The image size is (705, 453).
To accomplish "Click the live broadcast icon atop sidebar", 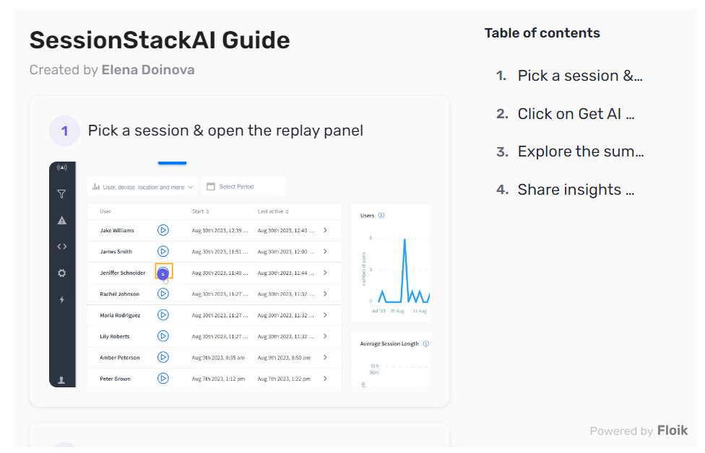I will point(61,168).
